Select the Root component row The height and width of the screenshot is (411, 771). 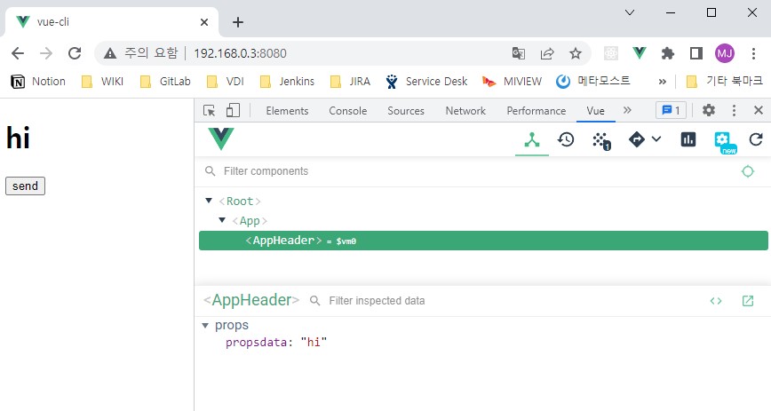coord(483,202)
